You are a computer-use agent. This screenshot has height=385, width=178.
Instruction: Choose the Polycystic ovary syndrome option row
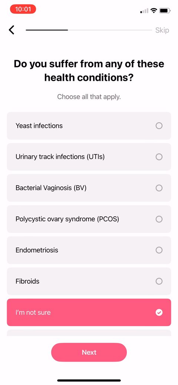[x=89, y=219]
